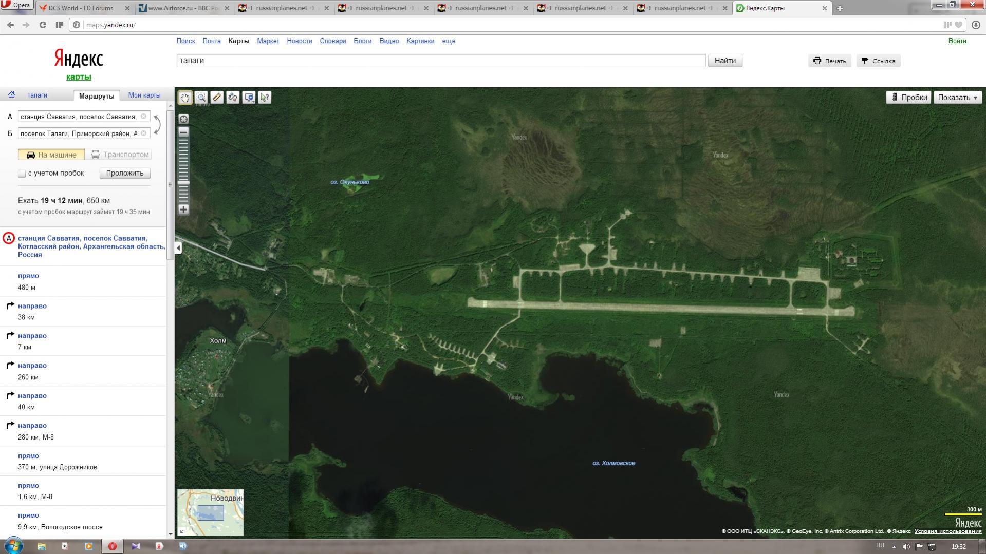This screenshot has width=986, height=554.
Task: Choose the route drawing tool on map
Action: pyautogui.click(x=233, y=98)
